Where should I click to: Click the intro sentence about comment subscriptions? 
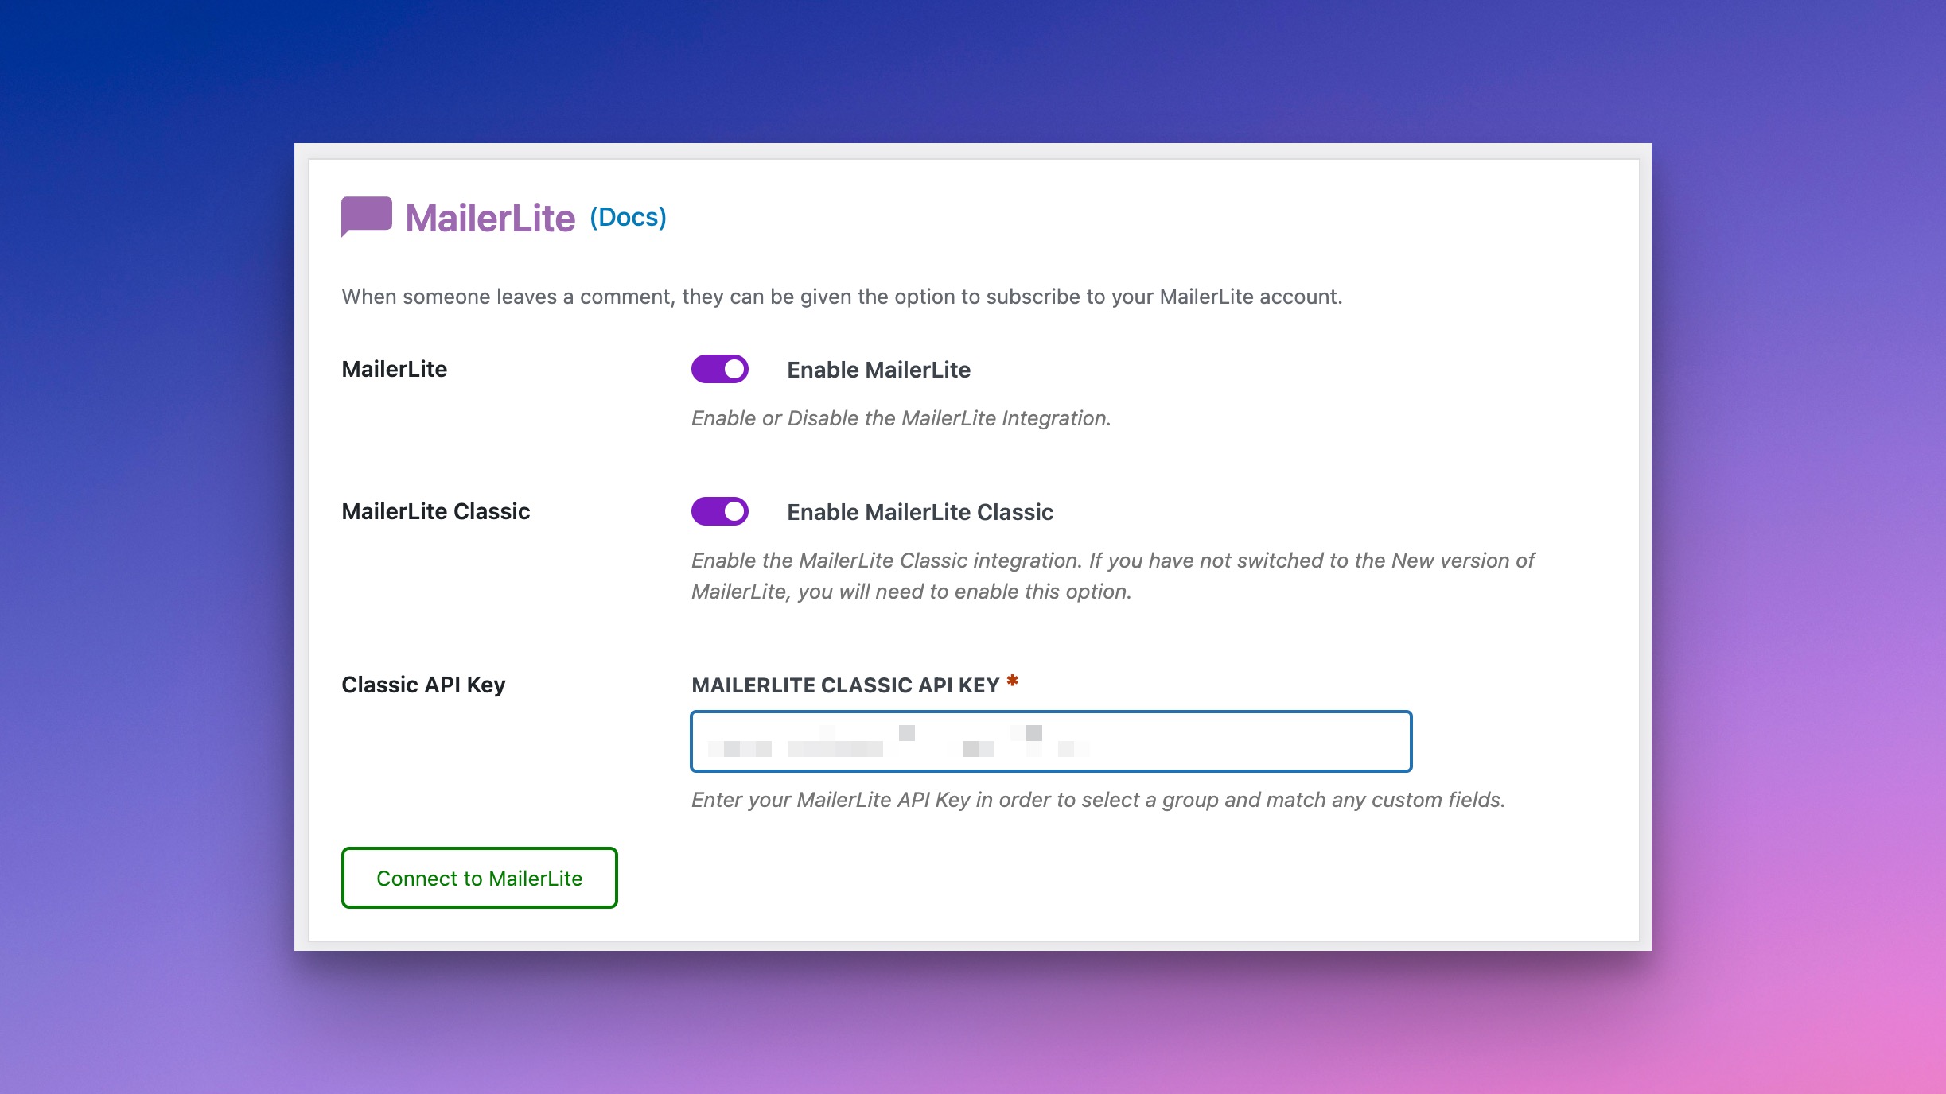(842, 297)
